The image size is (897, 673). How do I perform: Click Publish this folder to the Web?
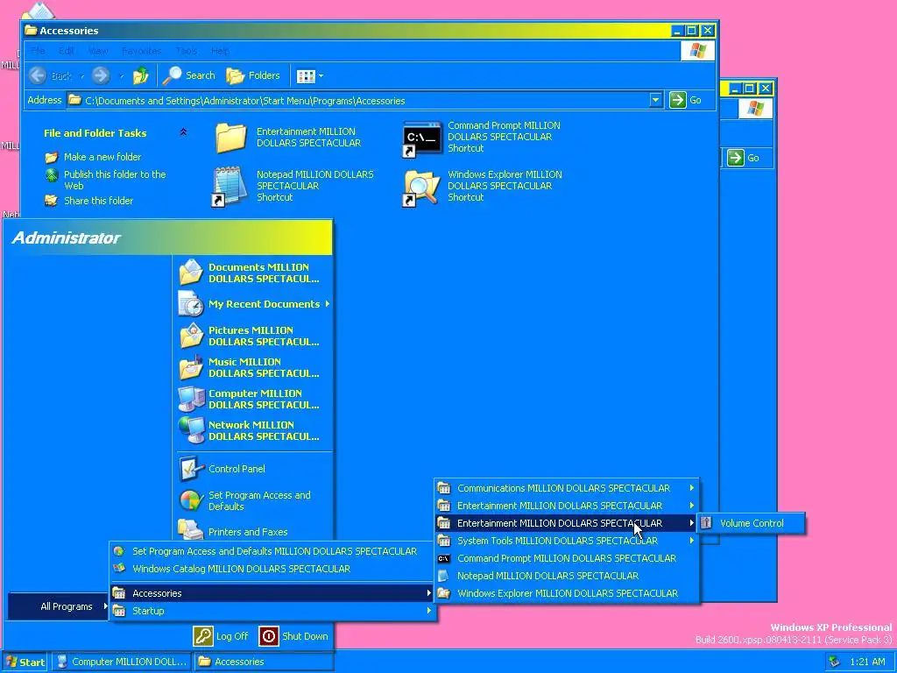tap(115, 180)
